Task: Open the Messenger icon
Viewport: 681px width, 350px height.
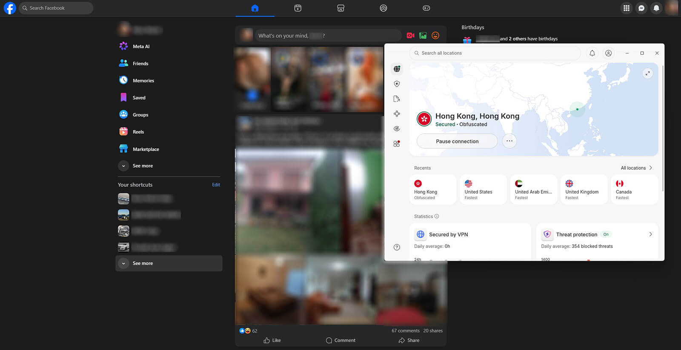Action: 641,8
